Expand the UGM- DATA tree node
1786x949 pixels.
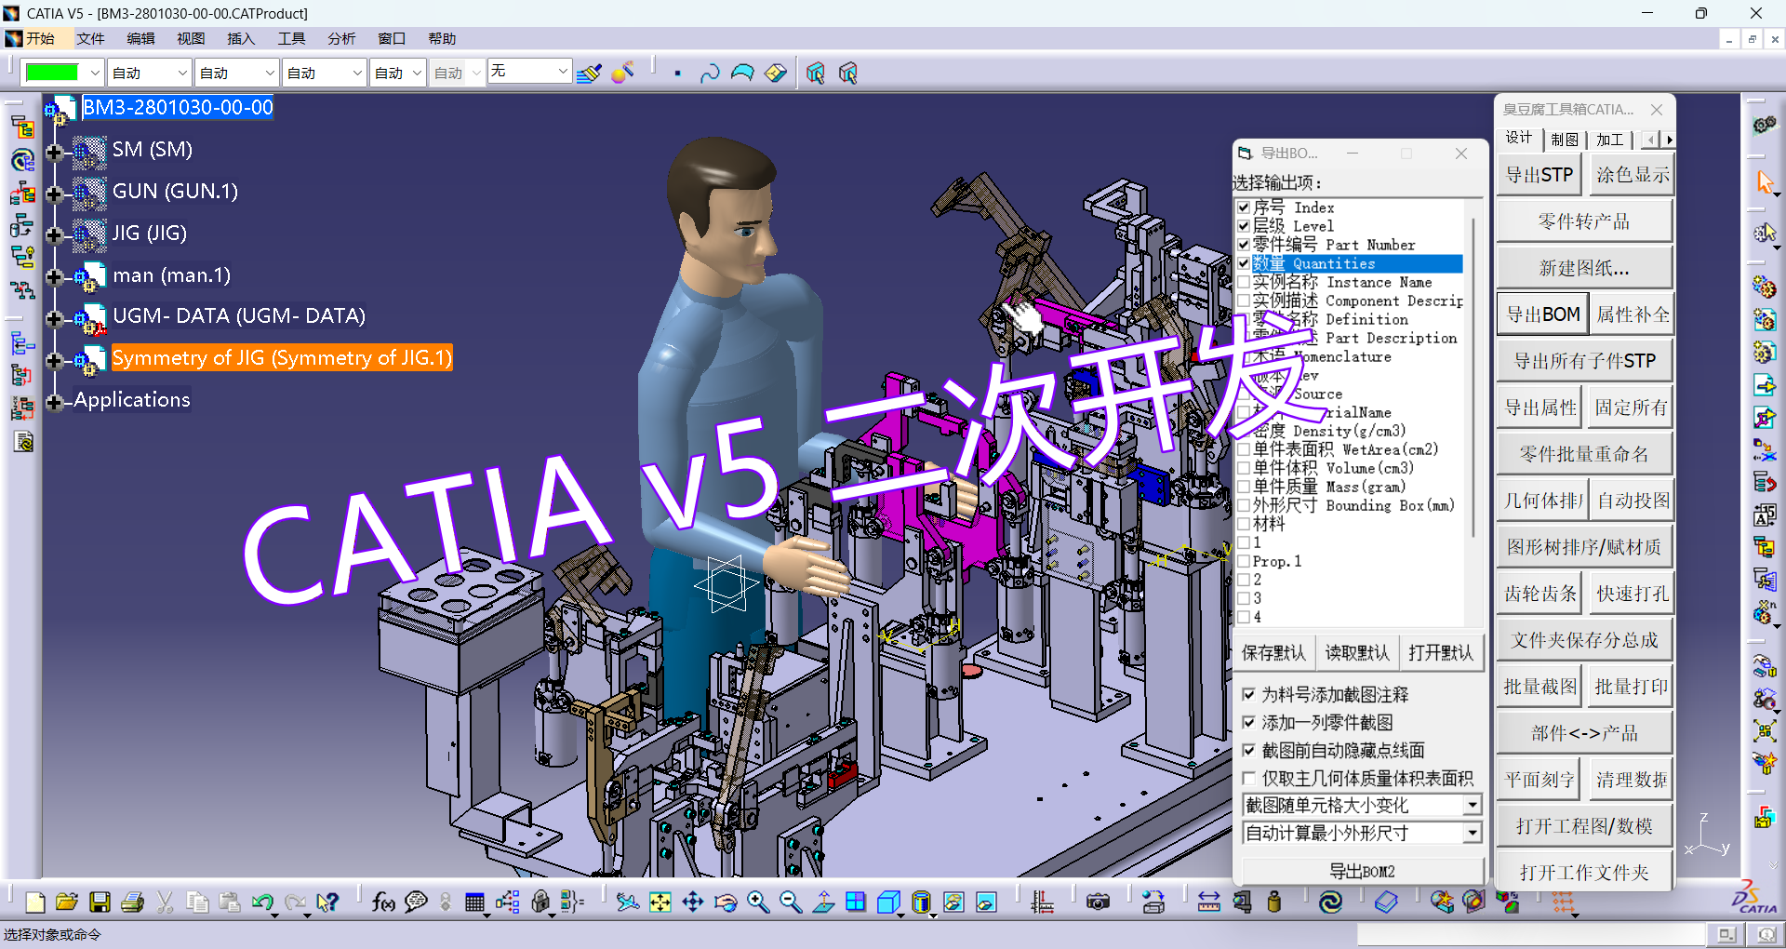click(54, 319)
